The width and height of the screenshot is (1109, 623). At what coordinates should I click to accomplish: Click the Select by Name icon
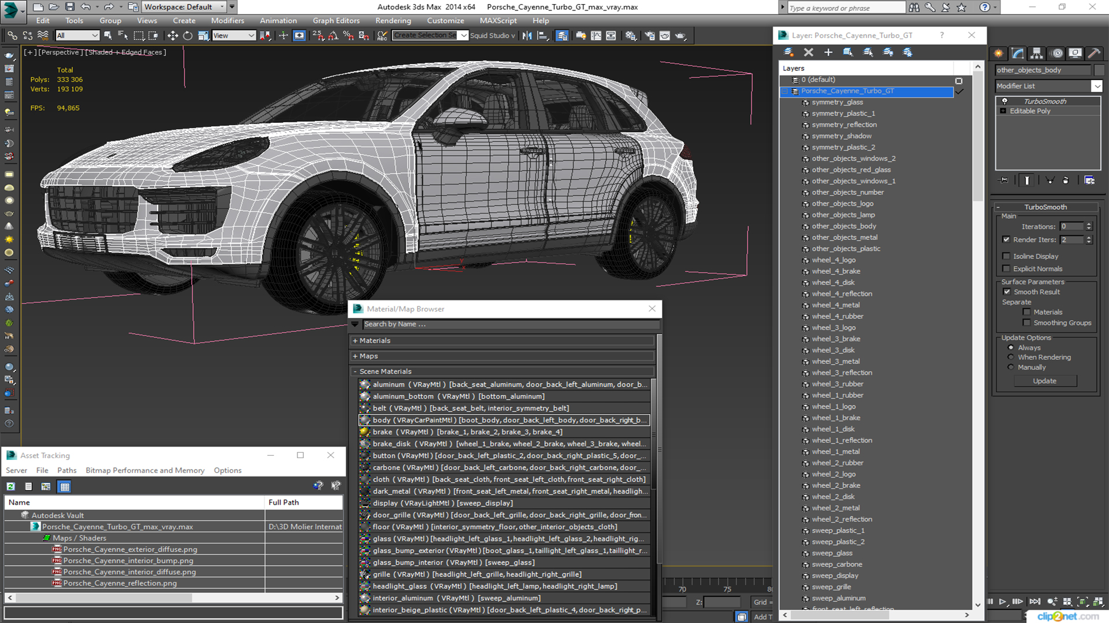(x=123, y=36)
